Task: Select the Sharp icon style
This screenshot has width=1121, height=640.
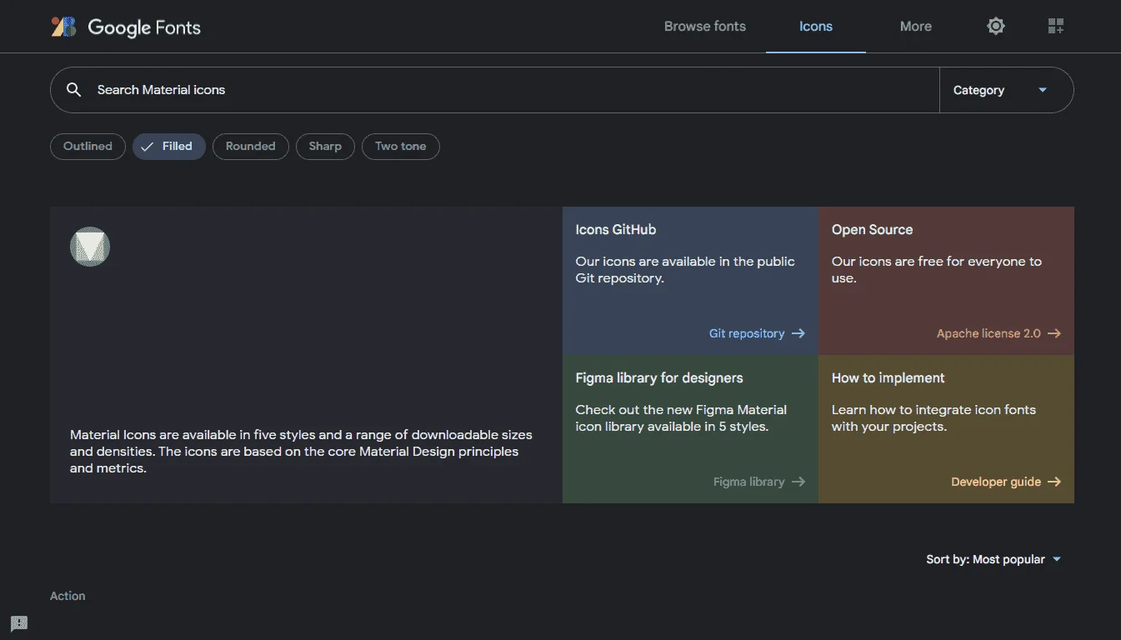Action: click(325, 147)
